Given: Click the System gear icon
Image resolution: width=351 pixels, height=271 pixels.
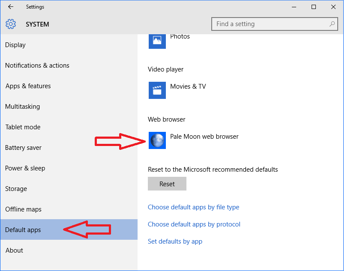Looking at the screenshot, I should (x=11, y=24).
